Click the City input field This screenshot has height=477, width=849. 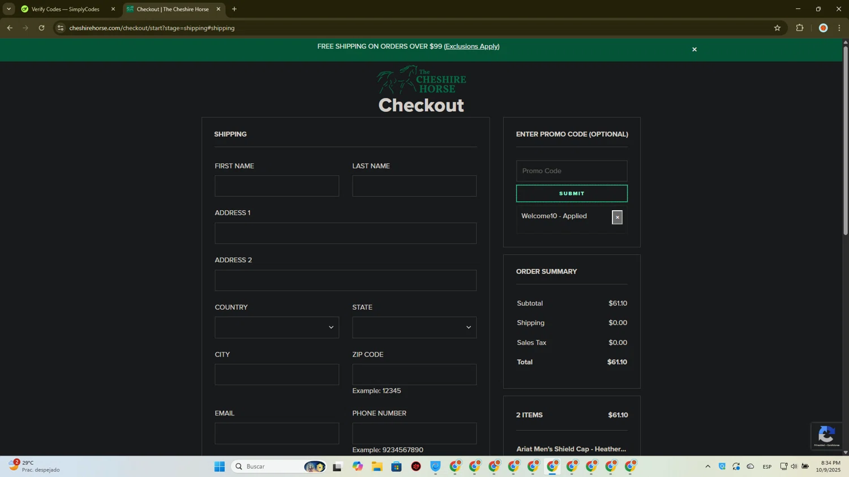click(x=277, y=375)
